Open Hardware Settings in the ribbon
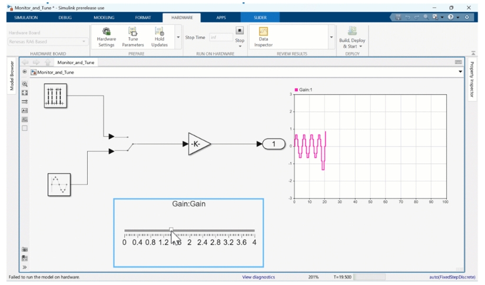 [x=107, y=32]
